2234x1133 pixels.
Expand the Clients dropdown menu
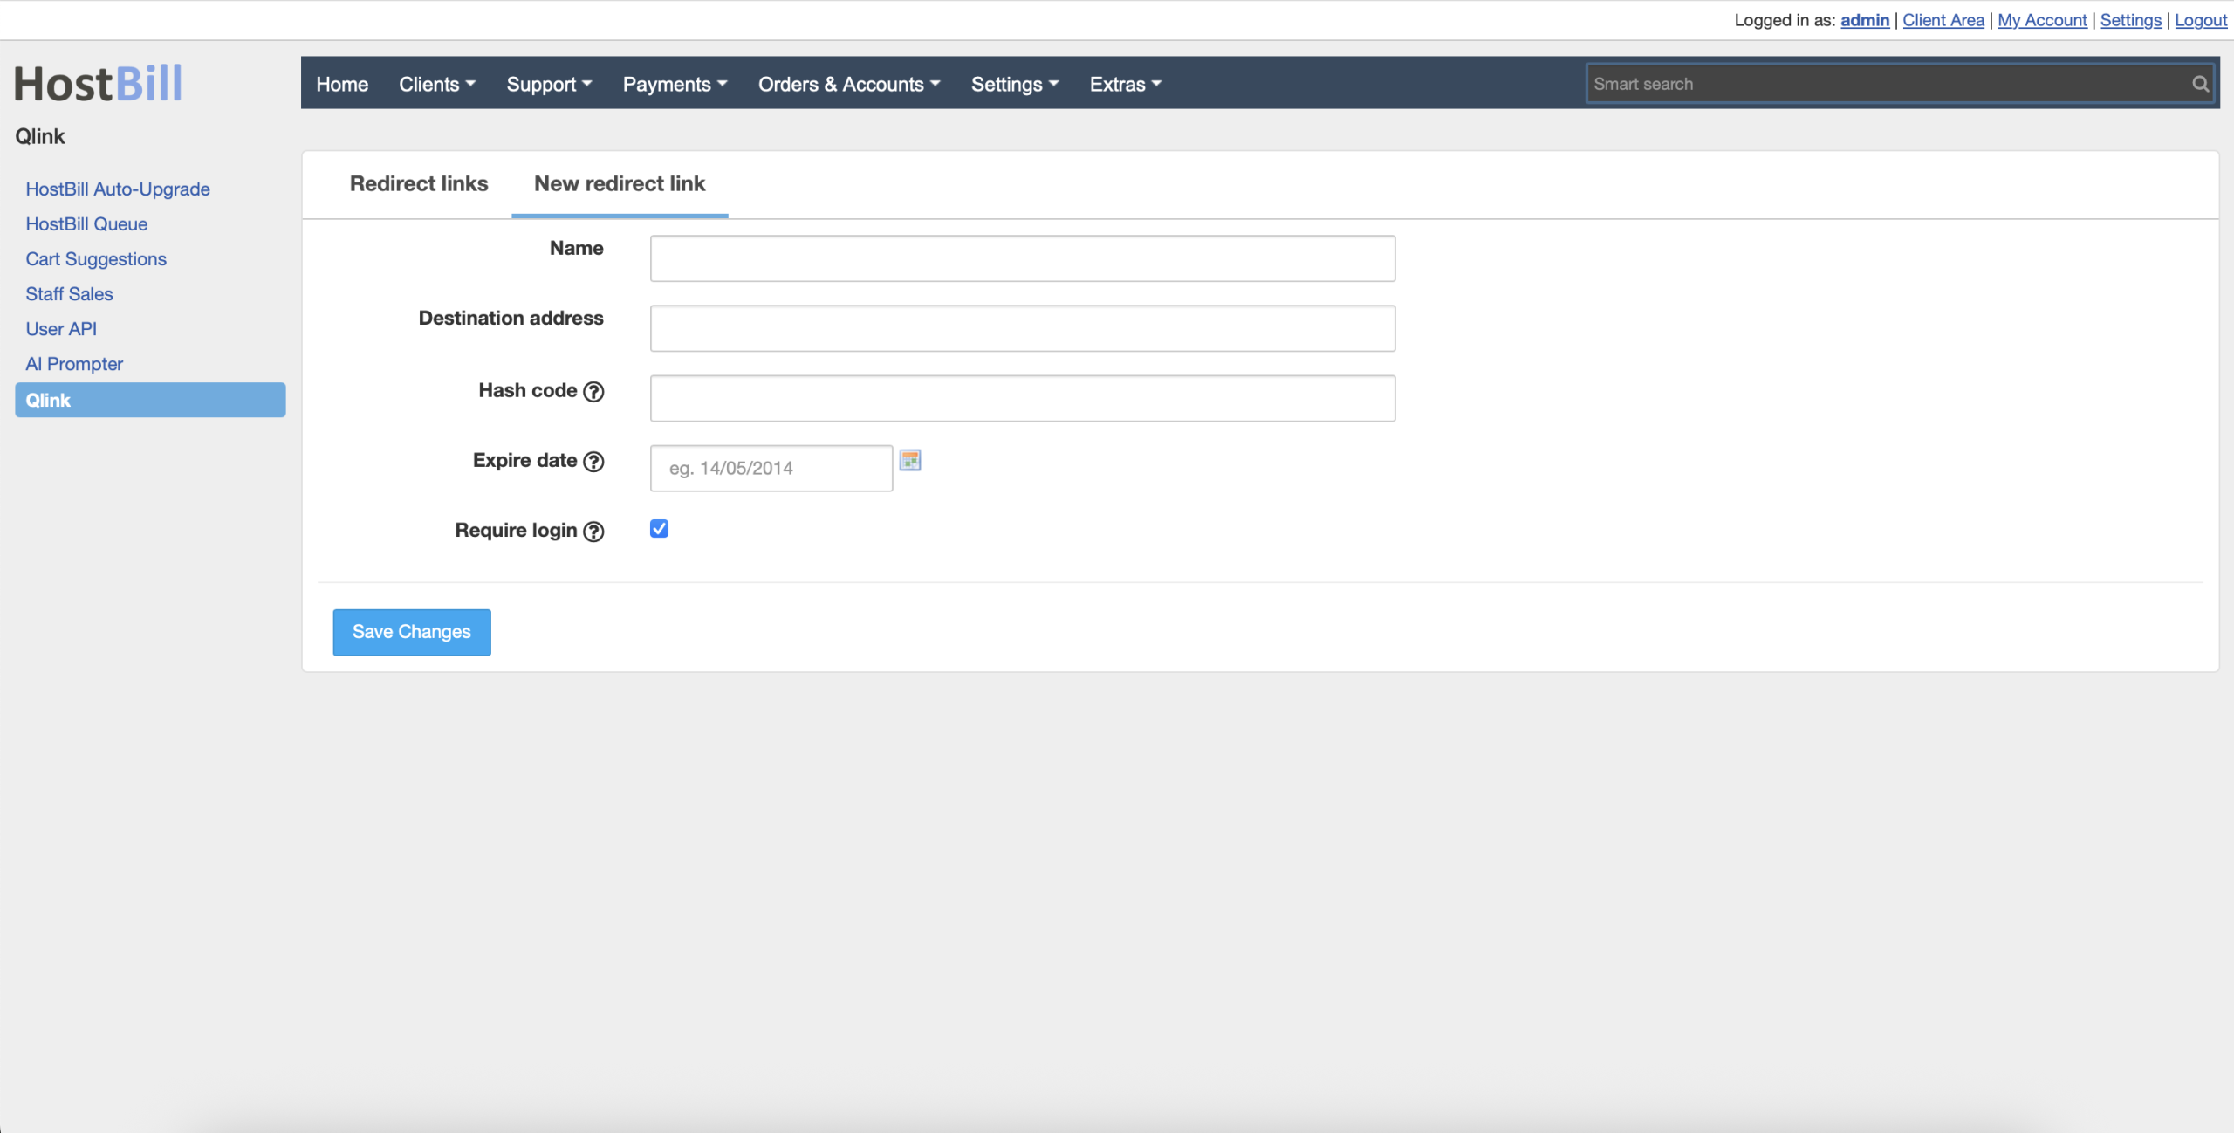pos(437,84)
